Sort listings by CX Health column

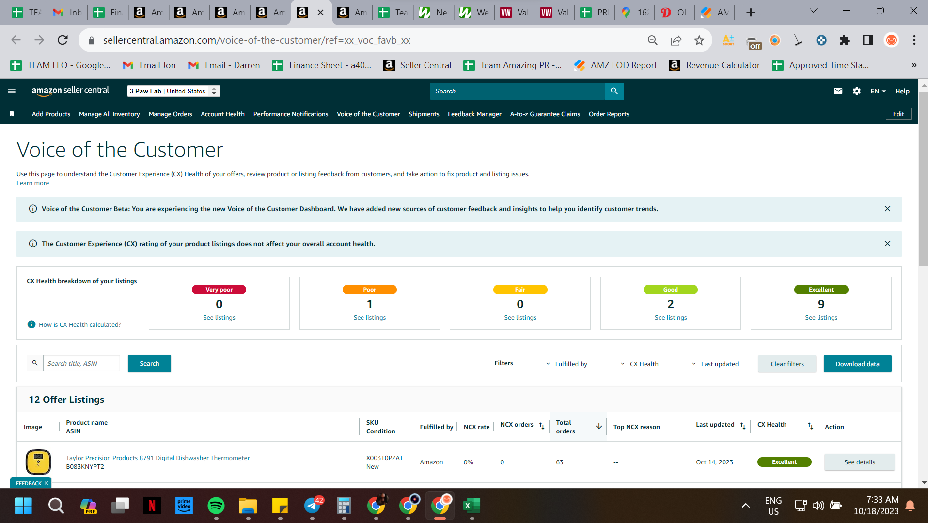tap(810, 426)
